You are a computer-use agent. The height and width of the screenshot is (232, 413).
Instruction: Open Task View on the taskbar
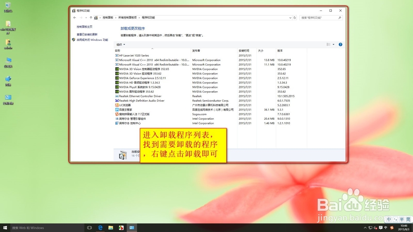[90, 228]
